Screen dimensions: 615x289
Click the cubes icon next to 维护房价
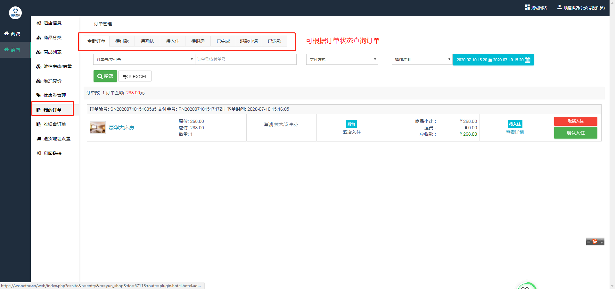click(39, 81)
